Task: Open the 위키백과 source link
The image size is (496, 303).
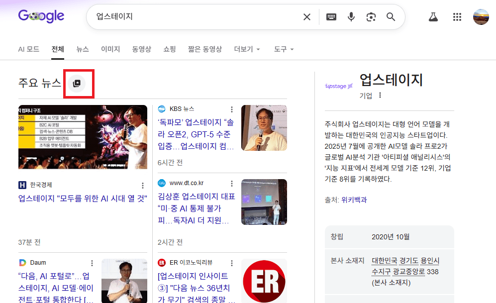Action: 354,200
